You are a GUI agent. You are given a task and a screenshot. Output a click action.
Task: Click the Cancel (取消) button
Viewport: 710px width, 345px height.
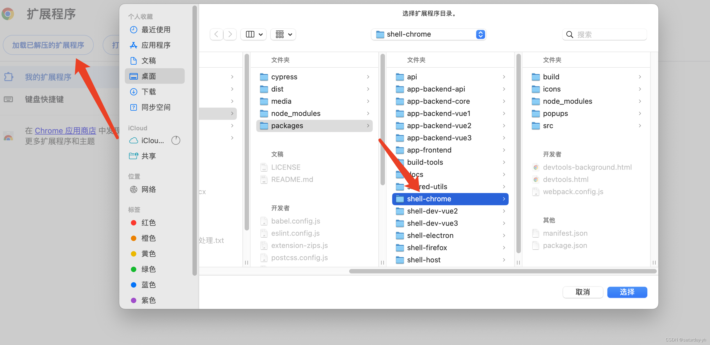tap(583, 292)
